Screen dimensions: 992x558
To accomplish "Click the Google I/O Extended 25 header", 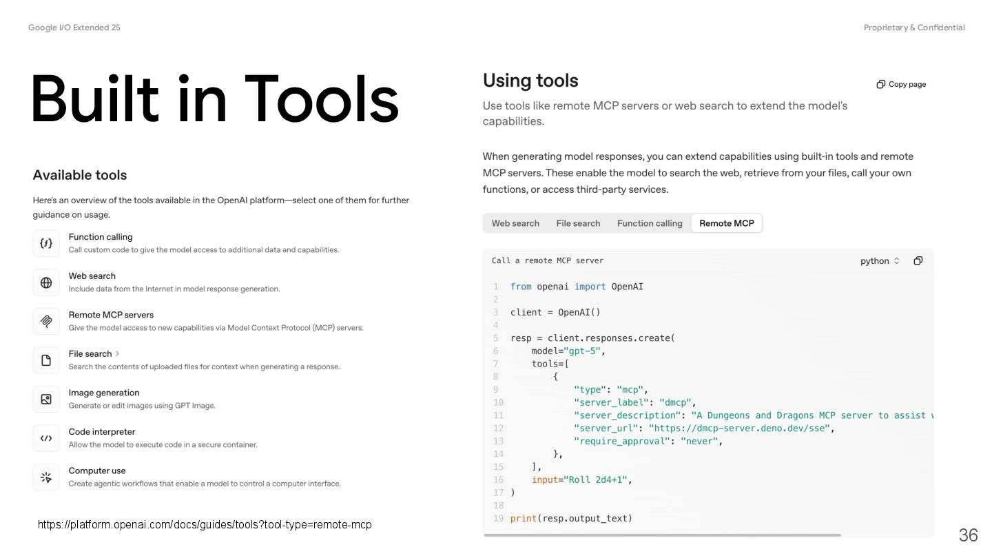I will pyautogui.click(x=74, y=28).
